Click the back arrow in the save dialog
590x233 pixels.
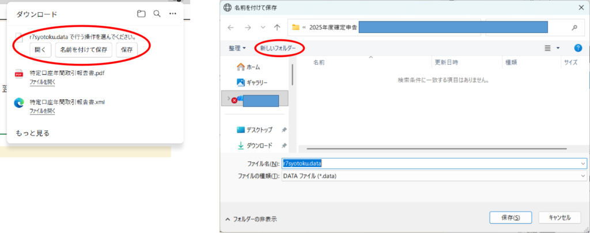point(231,27)
